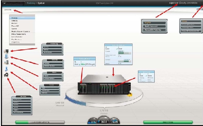Open the Access (user) icon in the sidebar
Viewport: 203px width, 126px height.
click(x=6, y=69)
